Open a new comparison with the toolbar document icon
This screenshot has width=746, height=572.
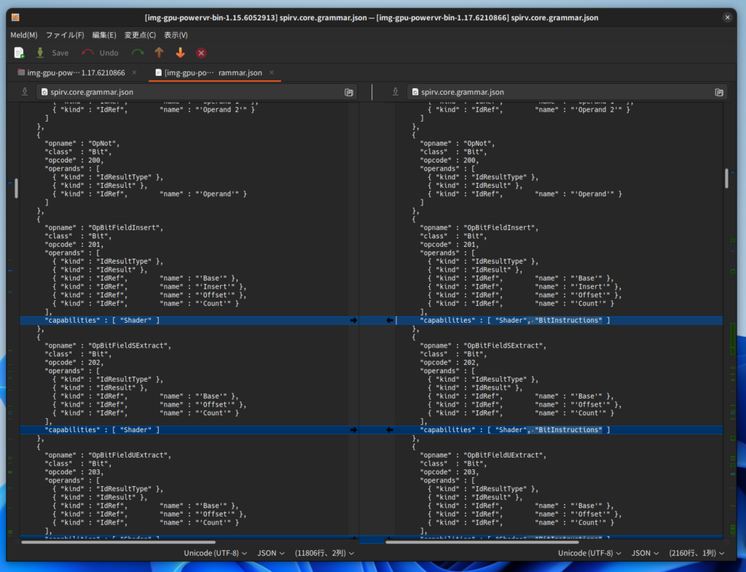point(19,52)
